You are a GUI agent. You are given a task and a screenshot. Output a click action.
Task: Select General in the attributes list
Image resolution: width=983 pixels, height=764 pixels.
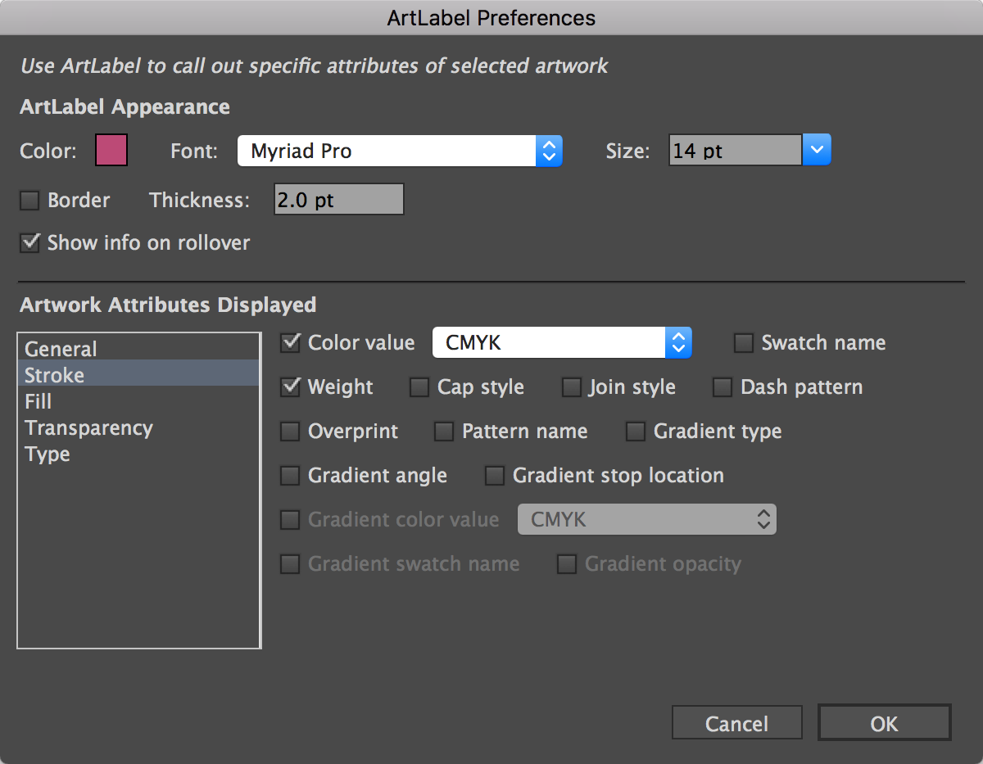pyautogui.click(x=138, y=349)
